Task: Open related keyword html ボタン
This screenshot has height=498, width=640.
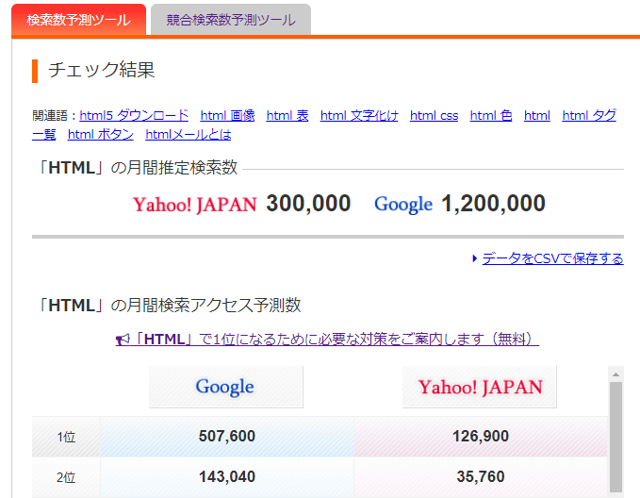Action: click(101, 135)
